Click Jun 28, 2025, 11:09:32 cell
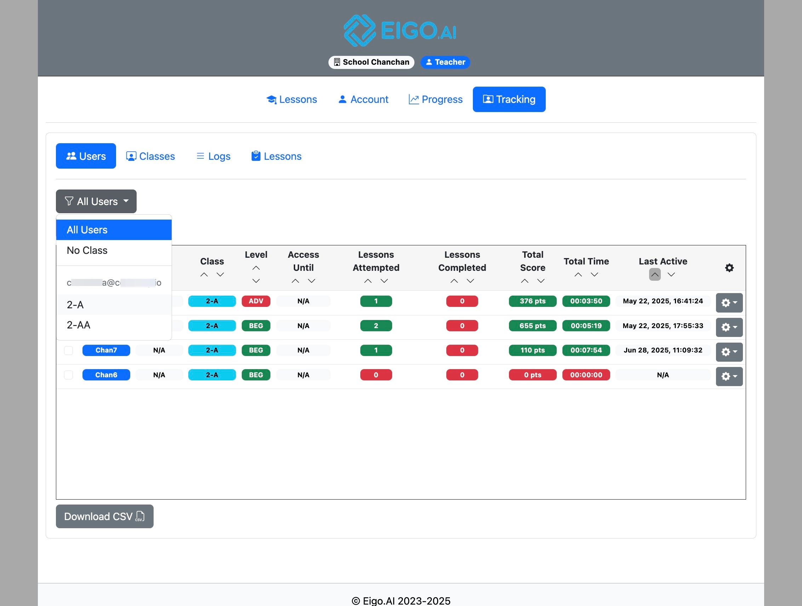The width and height of the screenshot is (802, 606). 663,350
